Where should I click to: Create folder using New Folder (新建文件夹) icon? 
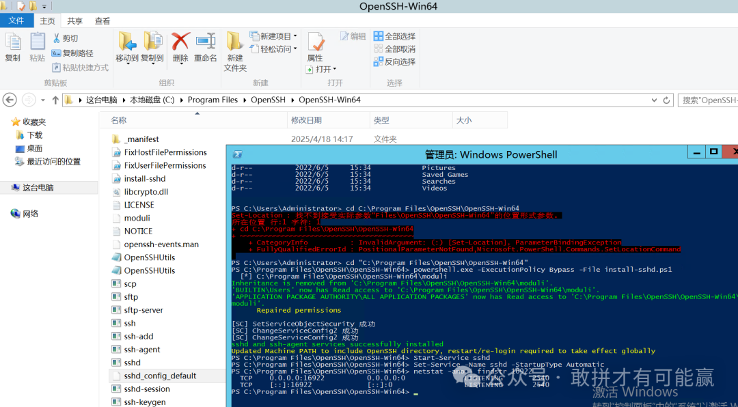tap(234, 46)
